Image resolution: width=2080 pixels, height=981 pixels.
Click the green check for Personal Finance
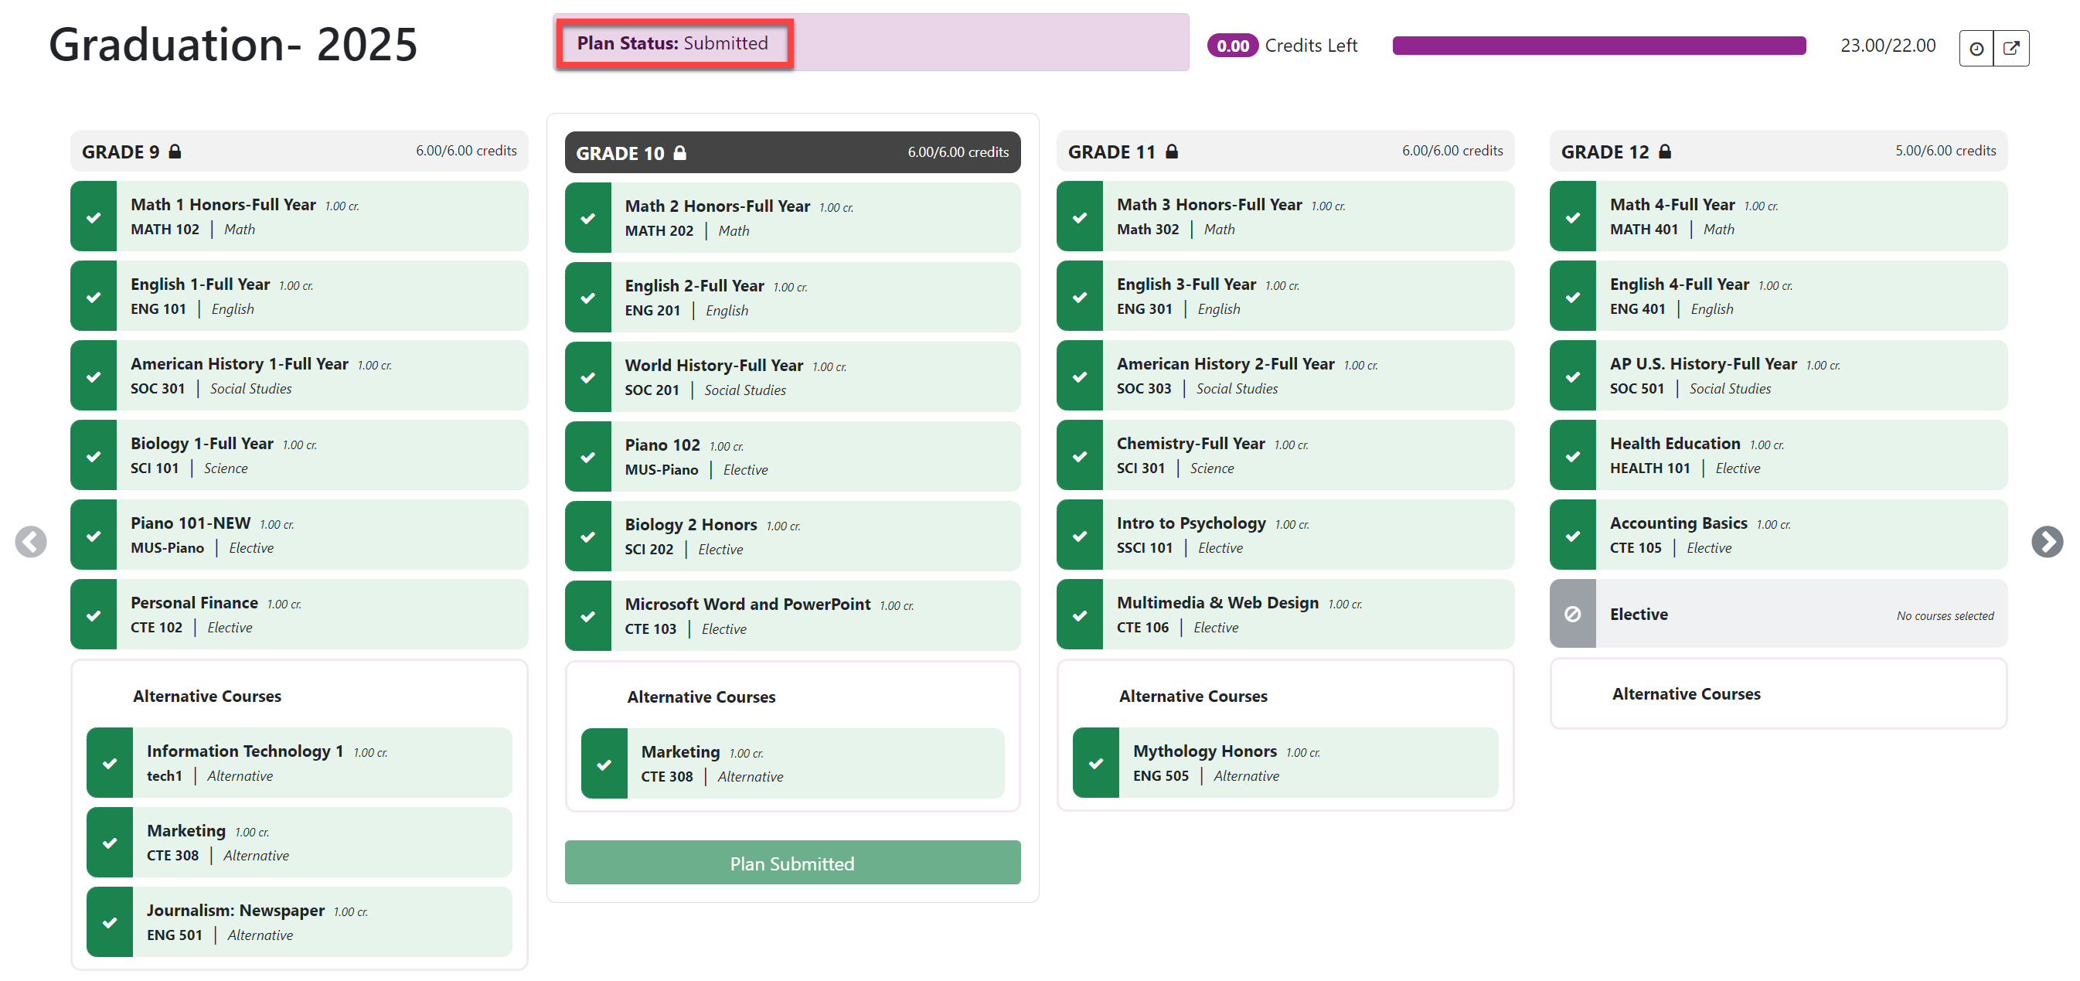point(94,615)
